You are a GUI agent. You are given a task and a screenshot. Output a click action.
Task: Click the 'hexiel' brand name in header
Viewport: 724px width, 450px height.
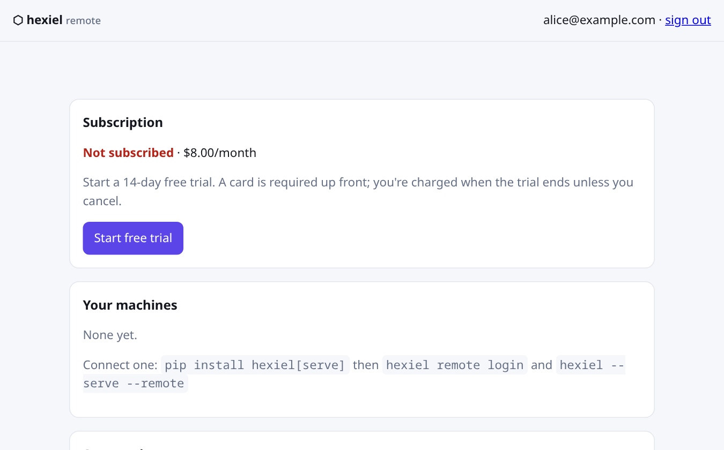pos(45,20)
